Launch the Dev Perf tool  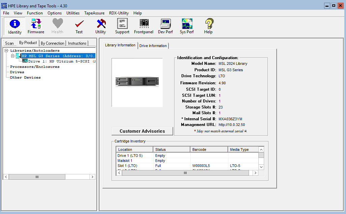pyautogui.click(x=165, y=27)
